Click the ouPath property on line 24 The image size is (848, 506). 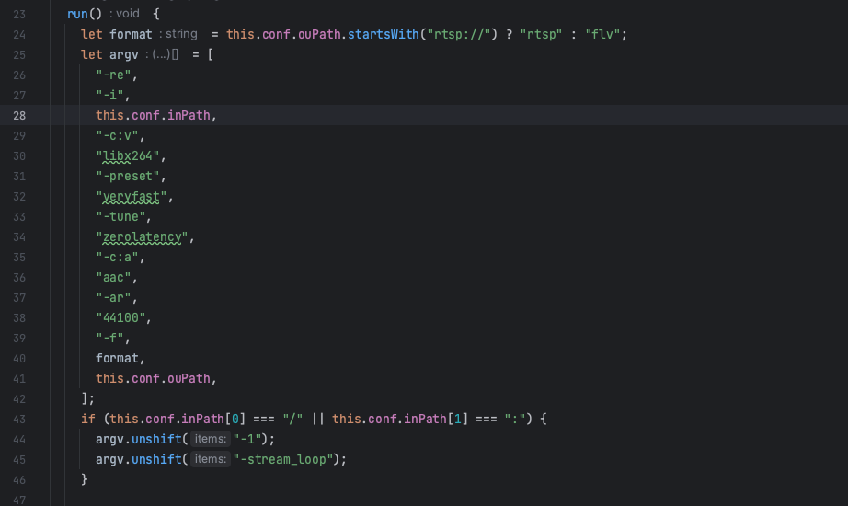pos(319,34)
